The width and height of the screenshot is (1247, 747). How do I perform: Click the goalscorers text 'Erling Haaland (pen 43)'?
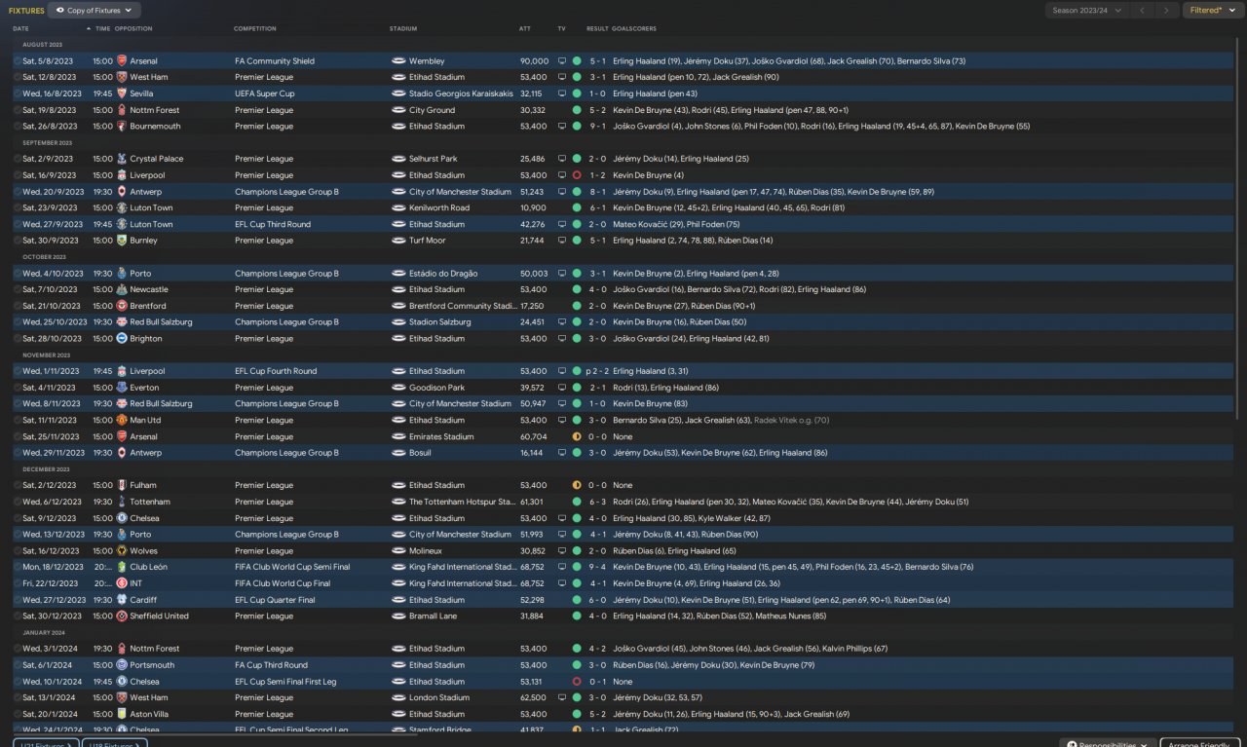(655, 93)
